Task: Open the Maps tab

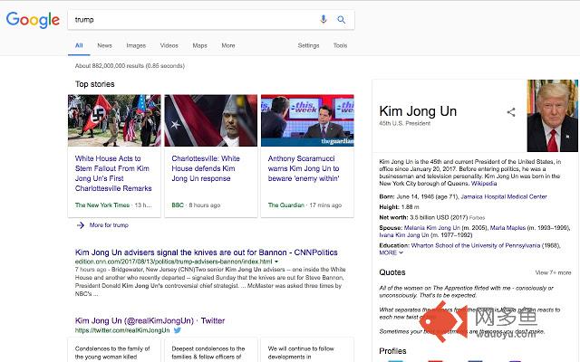Action: click(x=199, y=45)
